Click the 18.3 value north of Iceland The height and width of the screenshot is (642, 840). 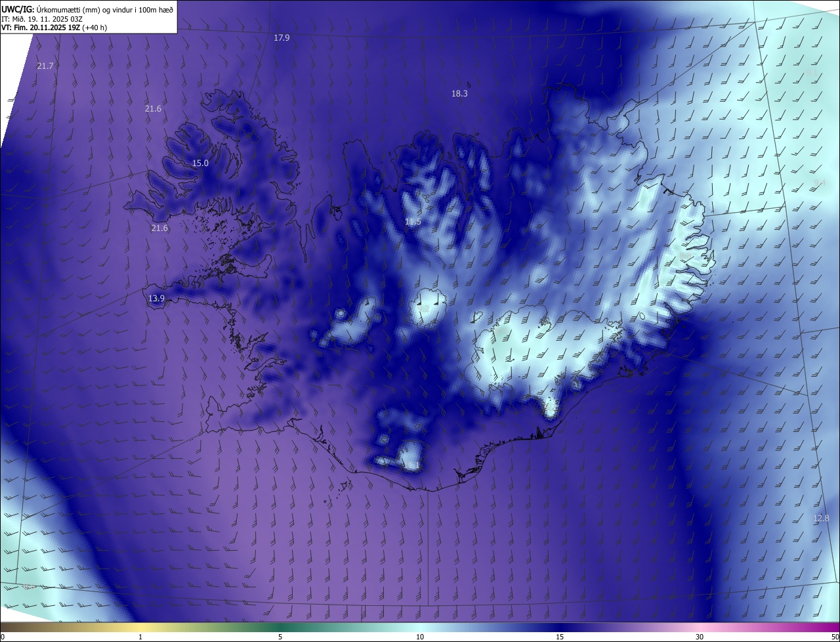click(459, 94)
